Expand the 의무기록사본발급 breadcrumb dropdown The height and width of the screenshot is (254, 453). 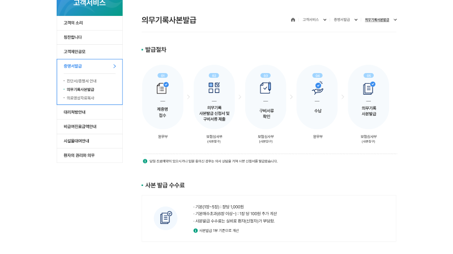click(x=395, y=20)
